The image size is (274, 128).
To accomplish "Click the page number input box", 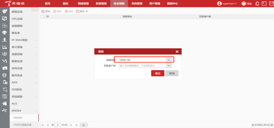I will pyautogui.click(x=58, y=125).
